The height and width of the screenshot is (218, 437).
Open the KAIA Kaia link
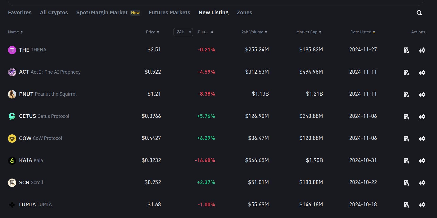(x=31, y=161)
